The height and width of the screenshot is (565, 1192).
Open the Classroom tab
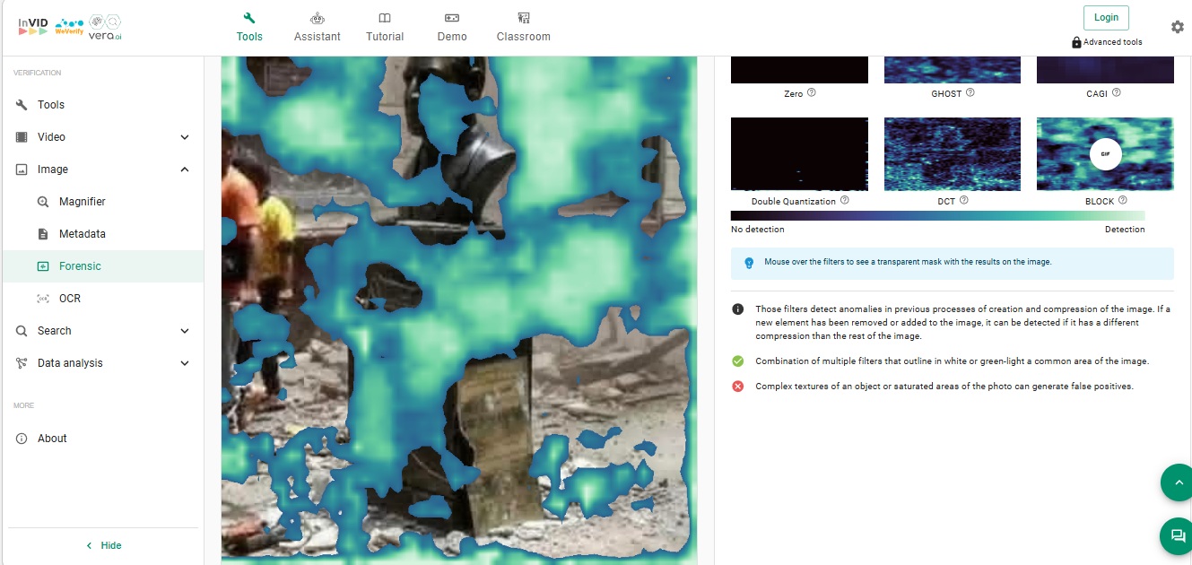(x=523, y=27)
